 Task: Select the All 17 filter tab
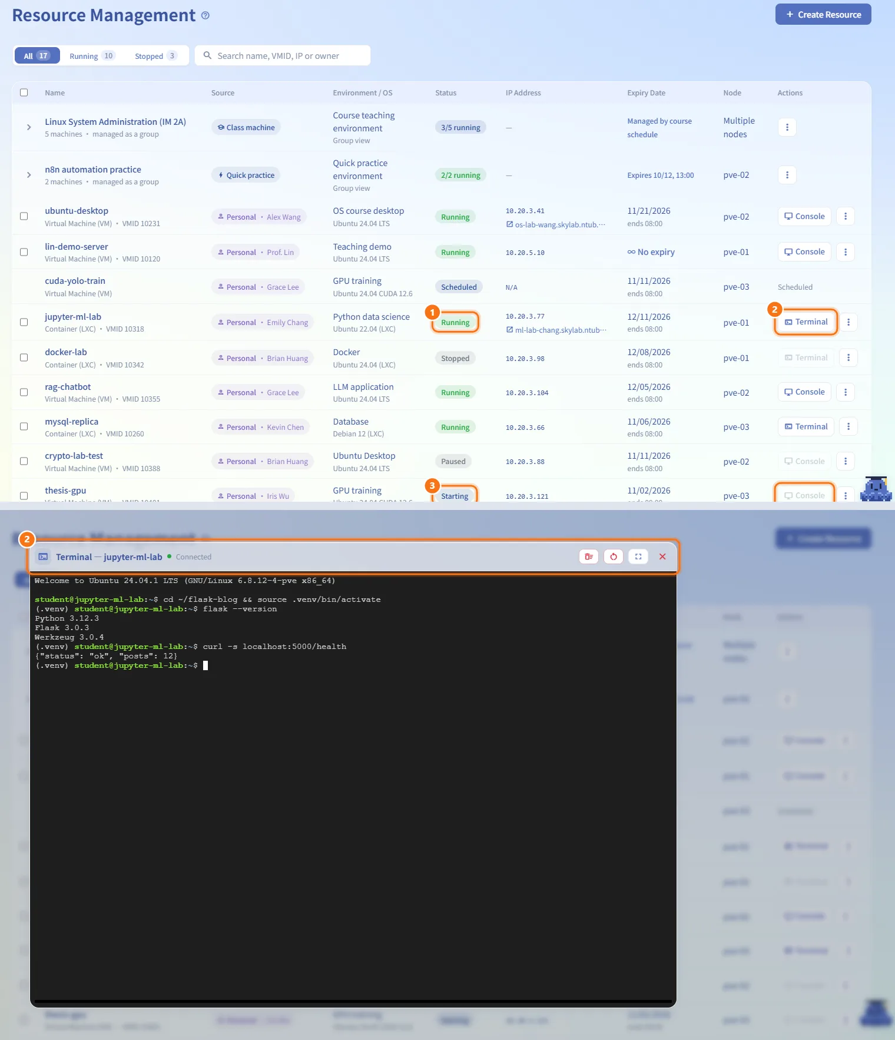(37, 56)
